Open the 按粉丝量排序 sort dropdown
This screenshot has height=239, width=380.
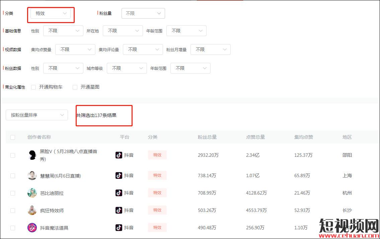[37, 115]
